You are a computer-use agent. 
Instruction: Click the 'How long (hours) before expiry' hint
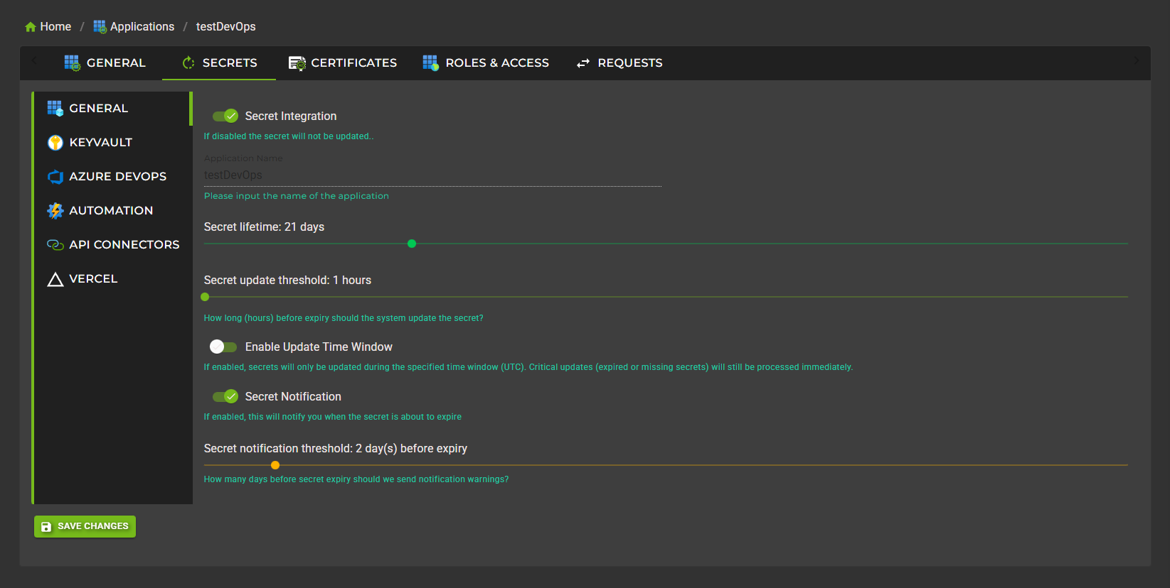344,318
